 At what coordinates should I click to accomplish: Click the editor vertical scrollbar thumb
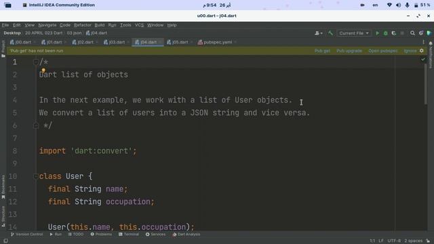(x=425, y=84)
